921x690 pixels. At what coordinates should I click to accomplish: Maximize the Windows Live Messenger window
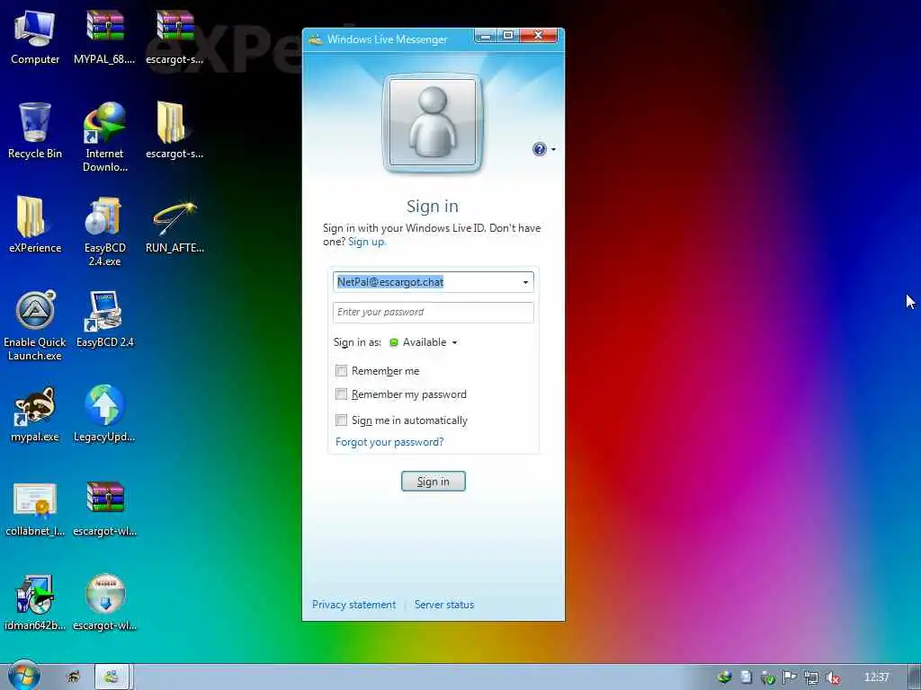(x=508, y=36)
